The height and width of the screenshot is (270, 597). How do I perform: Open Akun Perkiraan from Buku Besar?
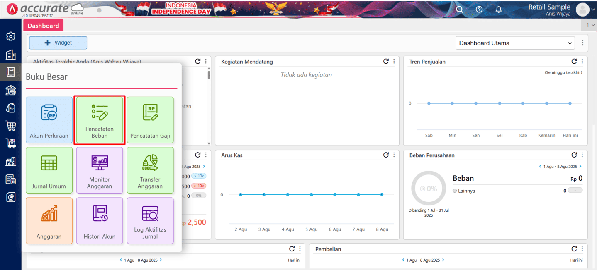point(49,120)
